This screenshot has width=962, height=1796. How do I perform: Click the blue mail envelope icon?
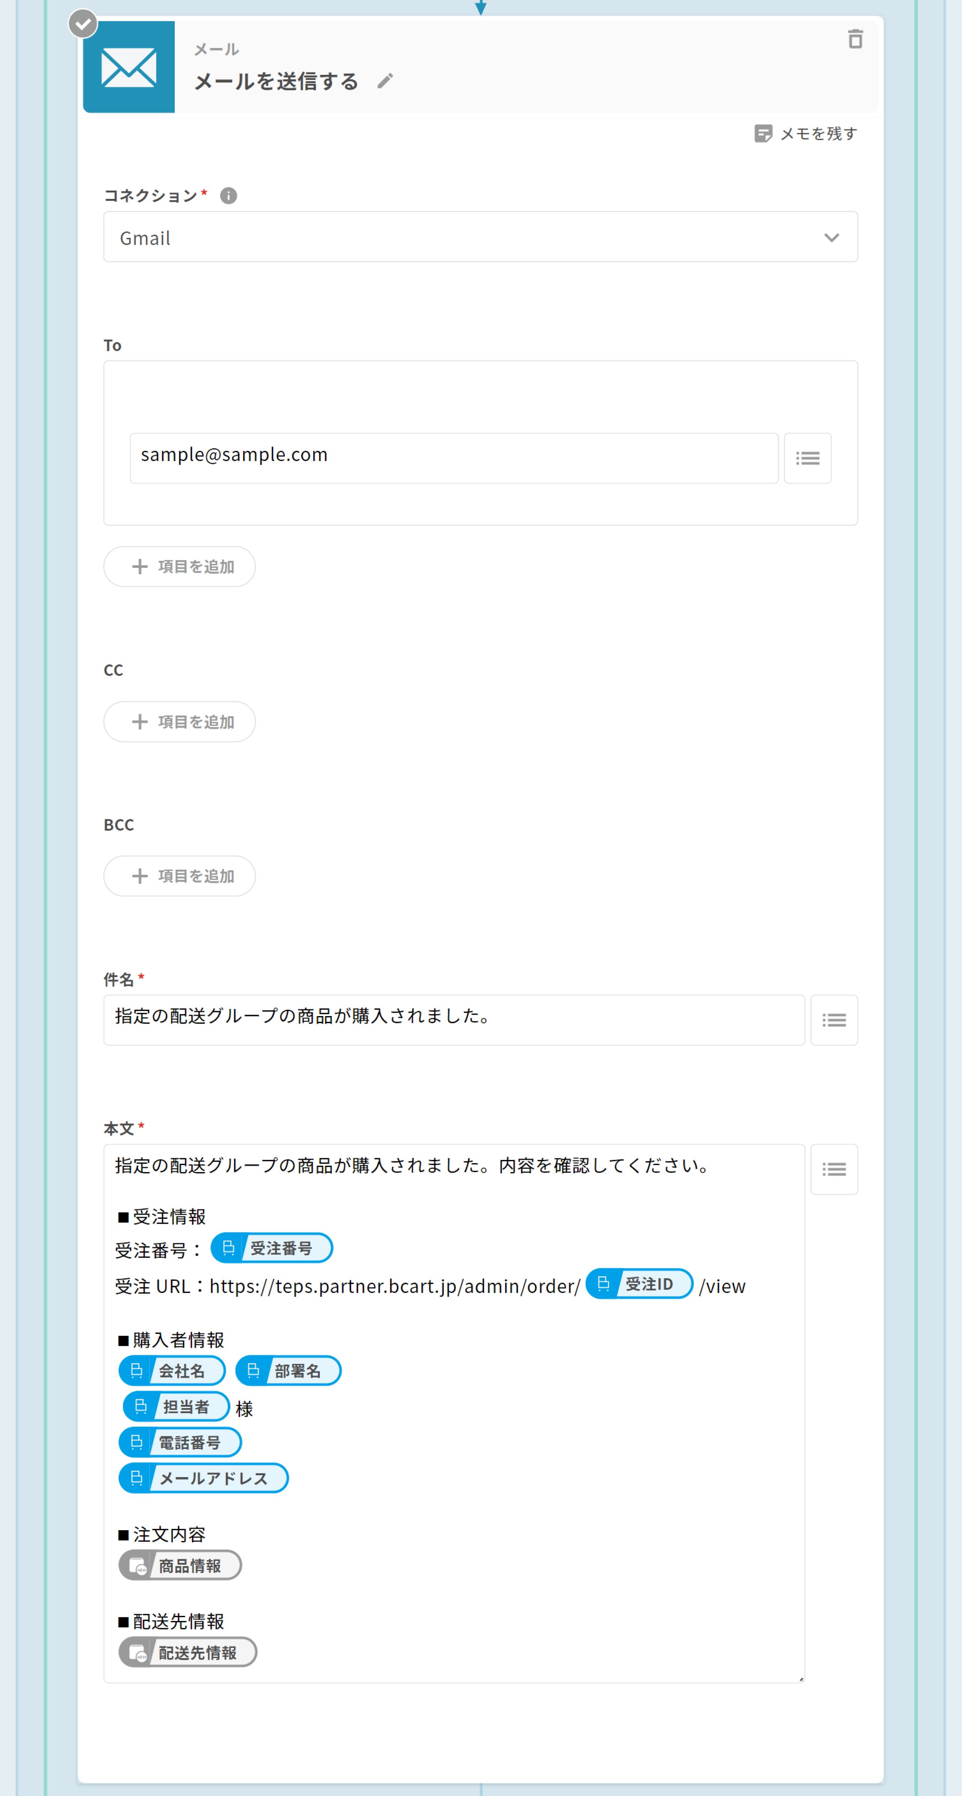click(129, 68)
